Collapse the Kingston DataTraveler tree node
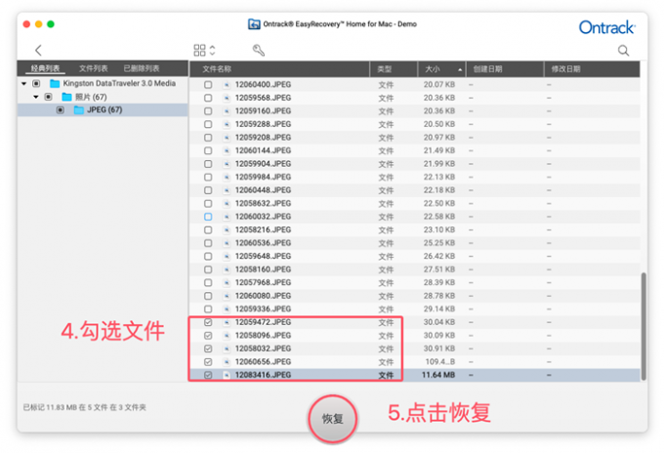 (24, 84)
